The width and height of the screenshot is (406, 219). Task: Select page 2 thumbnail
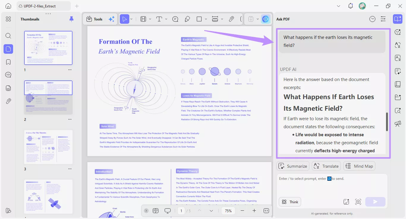click(x=48, y=97)
